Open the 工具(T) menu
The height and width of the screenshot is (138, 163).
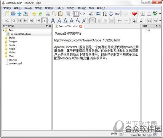pyautogui.click(x=60, y=8)
